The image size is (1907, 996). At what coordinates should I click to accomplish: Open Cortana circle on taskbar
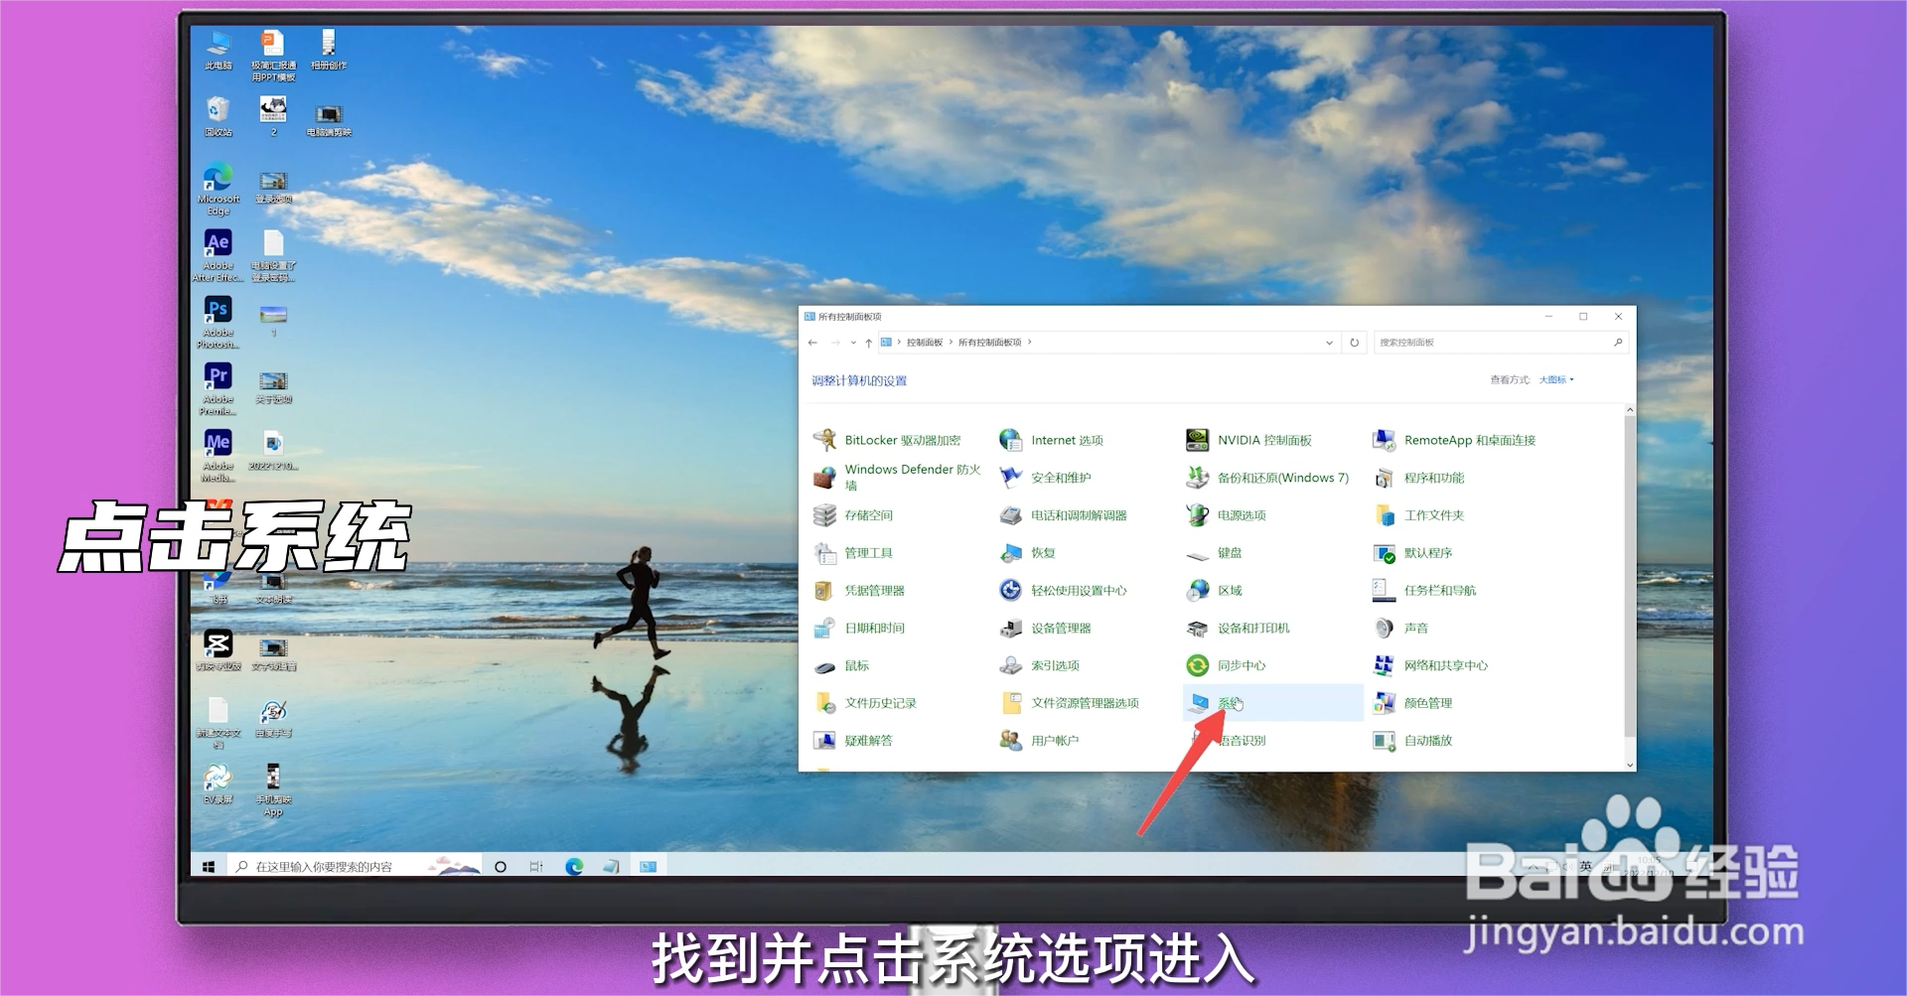click(501, 867)
